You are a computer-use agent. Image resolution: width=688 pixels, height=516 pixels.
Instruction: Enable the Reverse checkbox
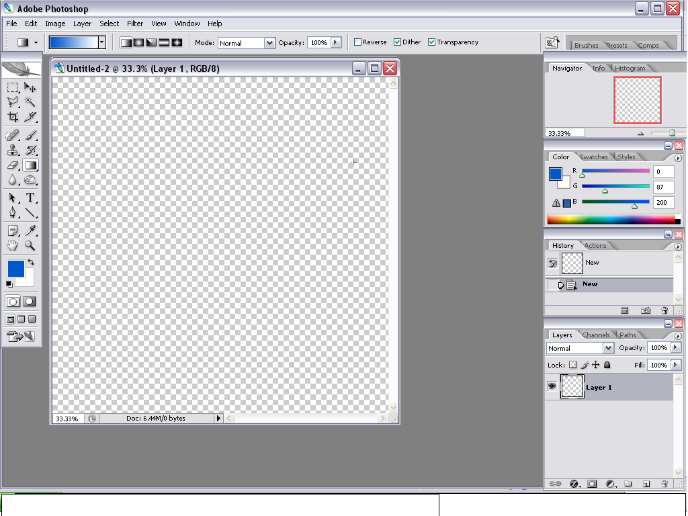point(357,42)
